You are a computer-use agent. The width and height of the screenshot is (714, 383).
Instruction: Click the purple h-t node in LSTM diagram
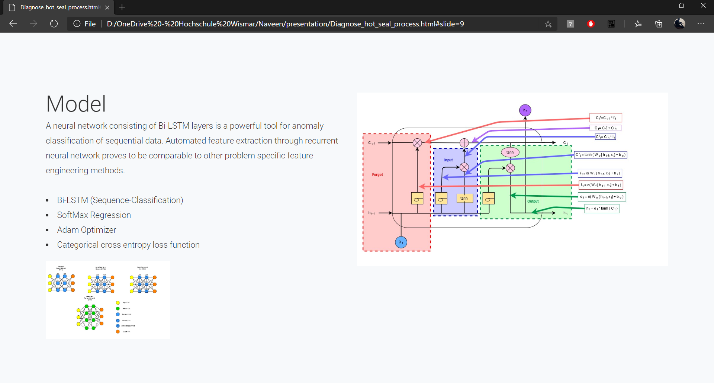pyautogui.click(x=525, y=110)
